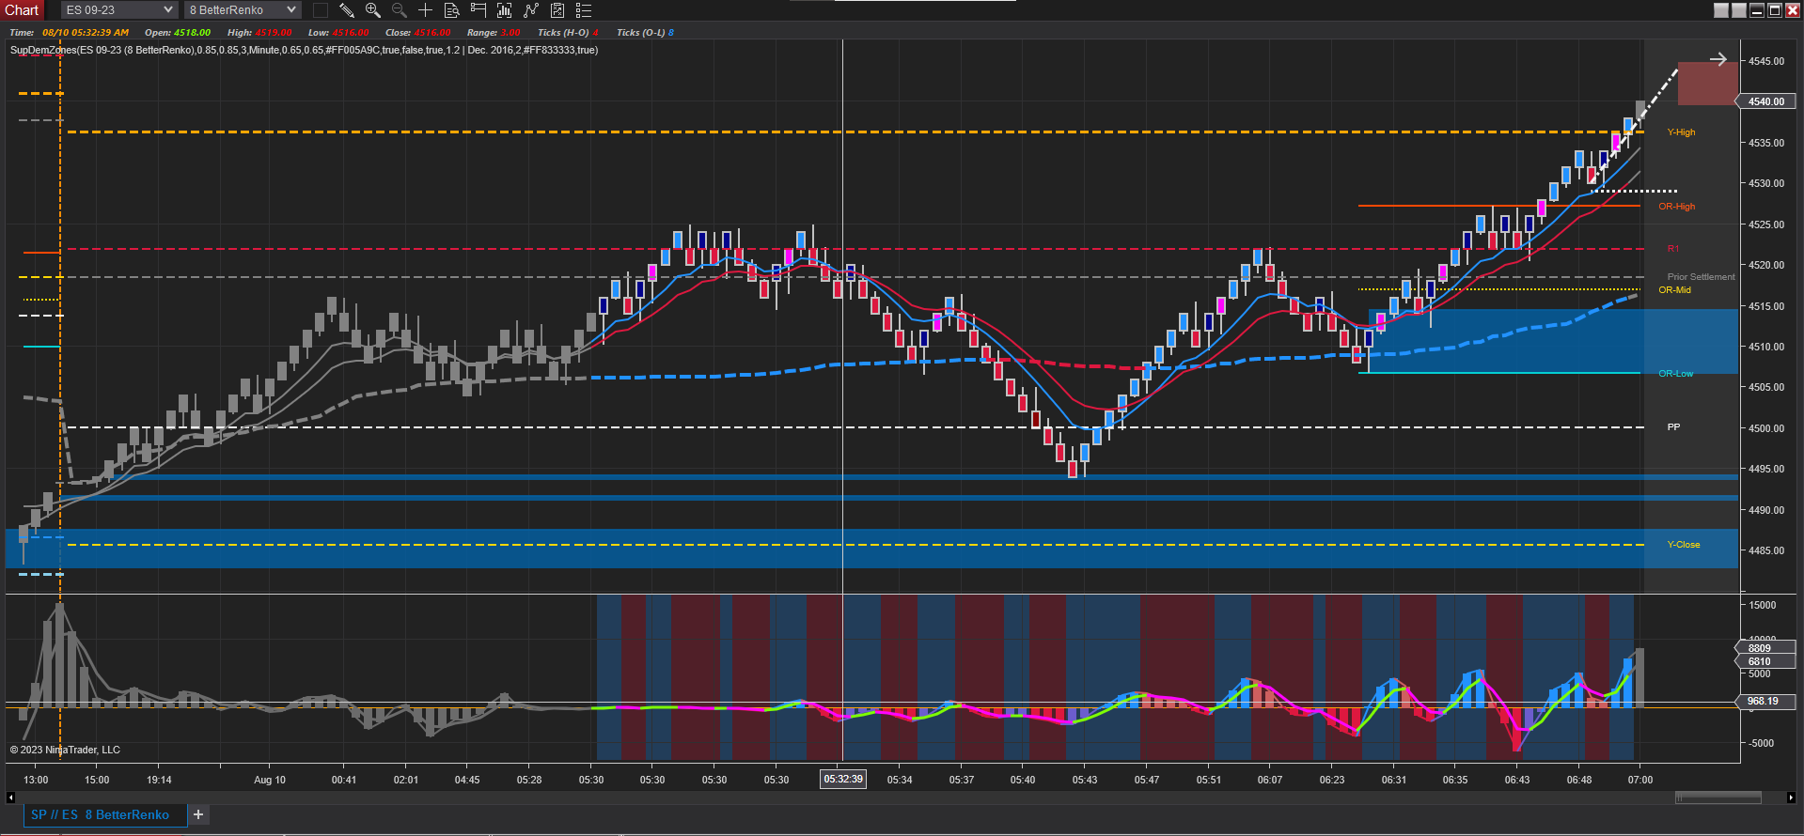Click the -5000 indicator axis label

pos(1761,743)
